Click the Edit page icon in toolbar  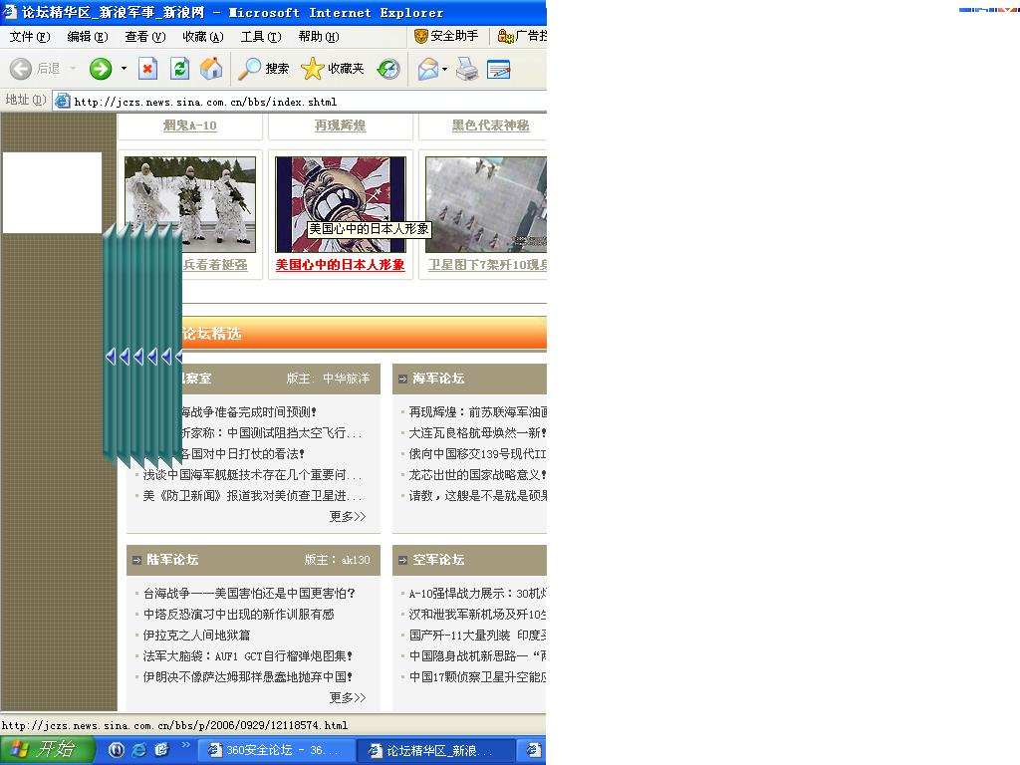tap(498, 69)
